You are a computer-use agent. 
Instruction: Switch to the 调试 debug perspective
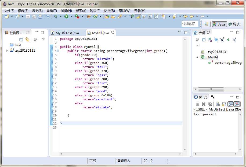point(234,24)
